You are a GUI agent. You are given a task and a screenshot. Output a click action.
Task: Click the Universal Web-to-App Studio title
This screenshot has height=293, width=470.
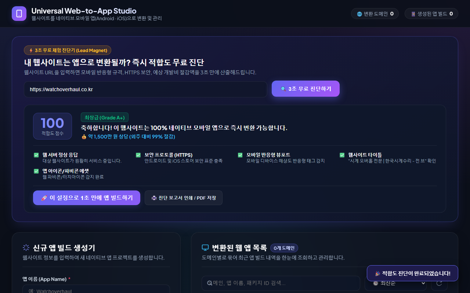coord(84,11)
